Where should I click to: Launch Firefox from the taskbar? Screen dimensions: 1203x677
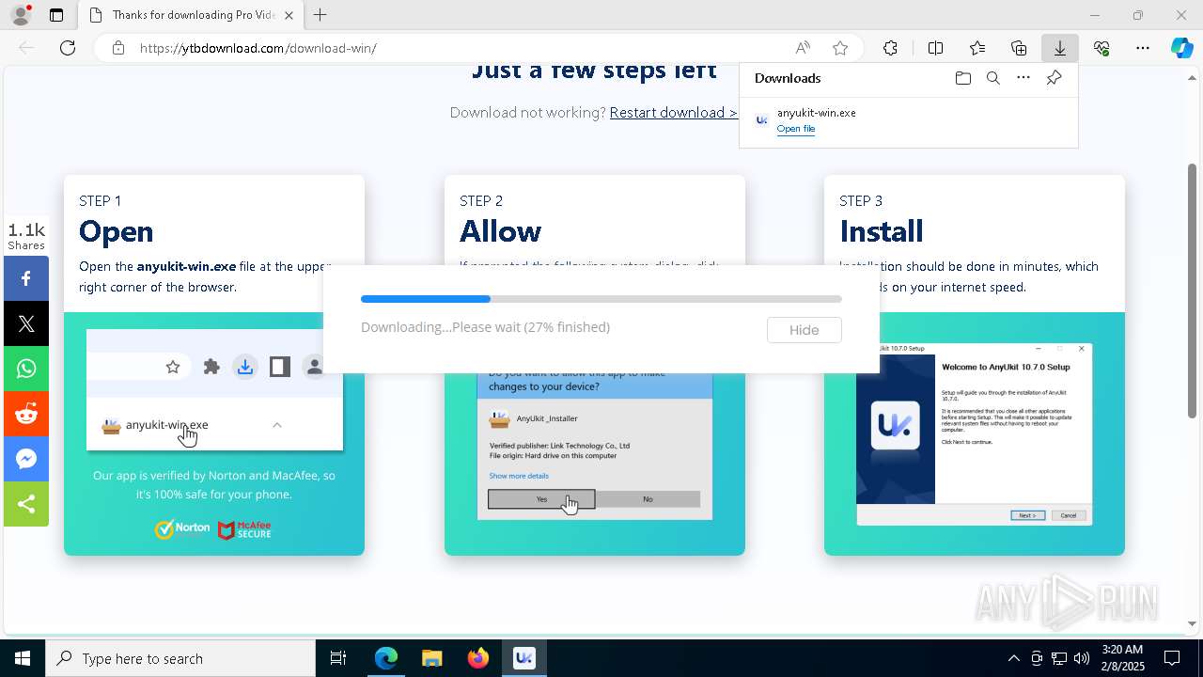tap(478, 658)
